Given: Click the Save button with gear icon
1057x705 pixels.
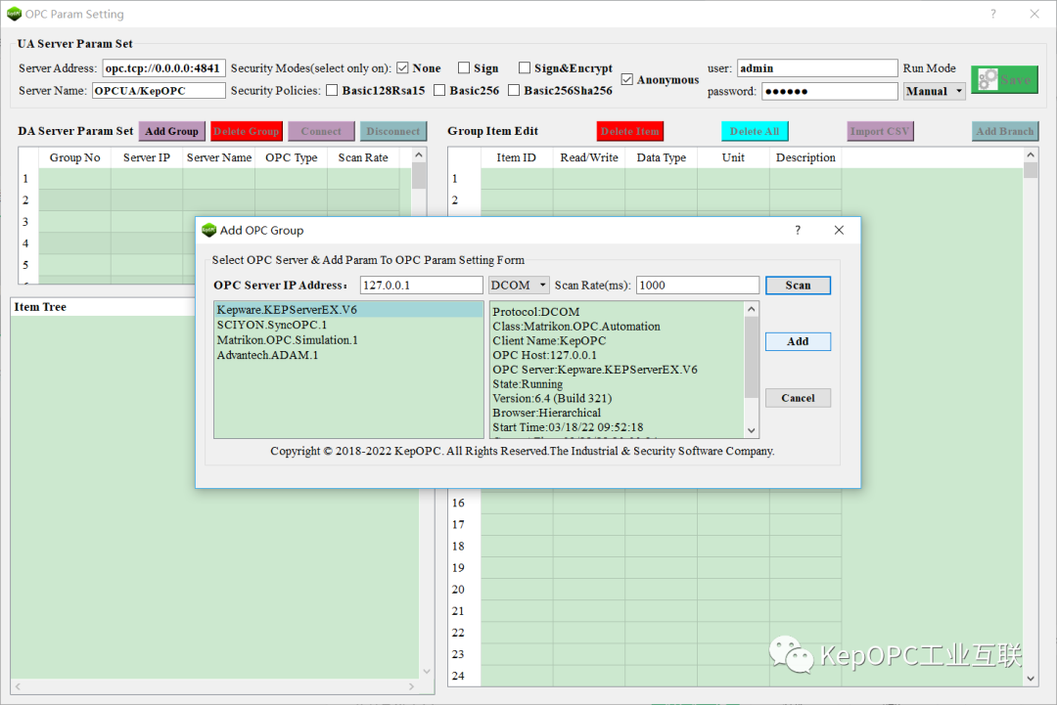Looking at the screenshot, I should pyautogui.click(x=1004, y=79).
